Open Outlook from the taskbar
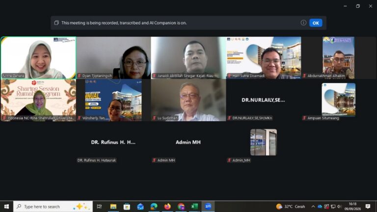377x212 pixels. (140, 207)
